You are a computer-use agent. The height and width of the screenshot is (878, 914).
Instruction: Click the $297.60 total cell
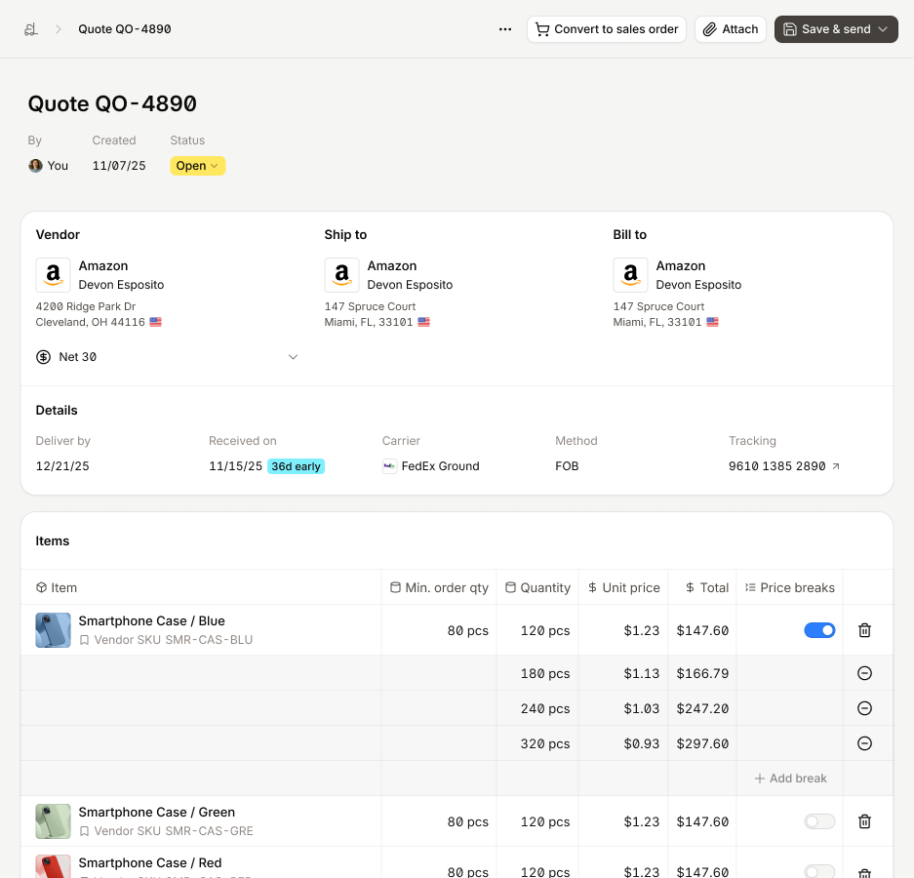point(702,743)
